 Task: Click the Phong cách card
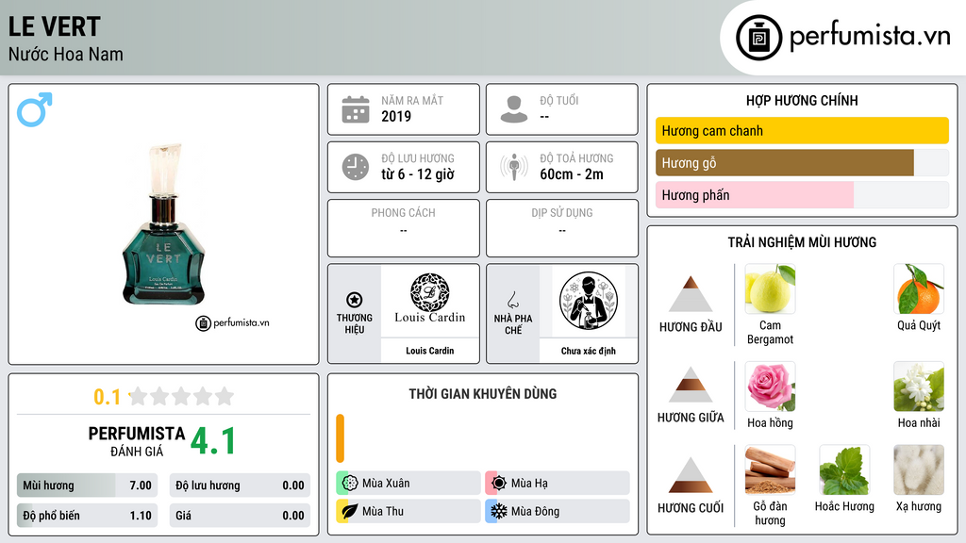(x=404, y=228)
